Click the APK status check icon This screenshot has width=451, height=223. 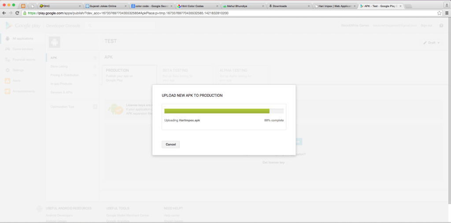[x=95, y=58]
